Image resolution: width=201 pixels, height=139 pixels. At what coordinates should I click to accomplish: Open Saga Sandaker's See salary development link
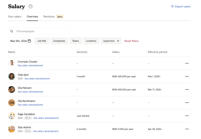(46, 118)
